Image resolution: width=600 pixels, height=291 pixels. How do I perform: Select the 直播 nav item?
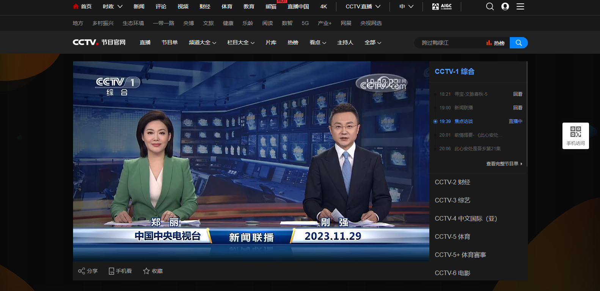(145, 42)
